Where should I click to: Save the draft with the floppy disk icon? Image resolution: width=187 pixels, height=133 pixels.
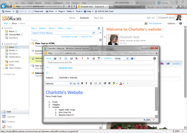click(55, 58)
